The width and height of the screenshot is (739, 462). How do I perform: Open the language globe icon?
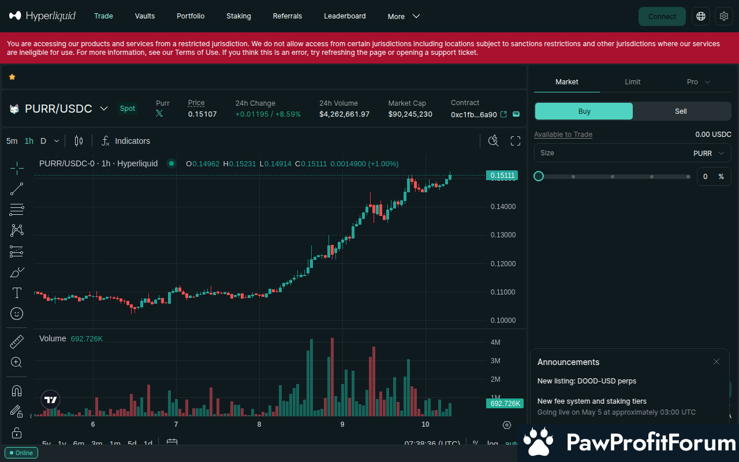701,16
